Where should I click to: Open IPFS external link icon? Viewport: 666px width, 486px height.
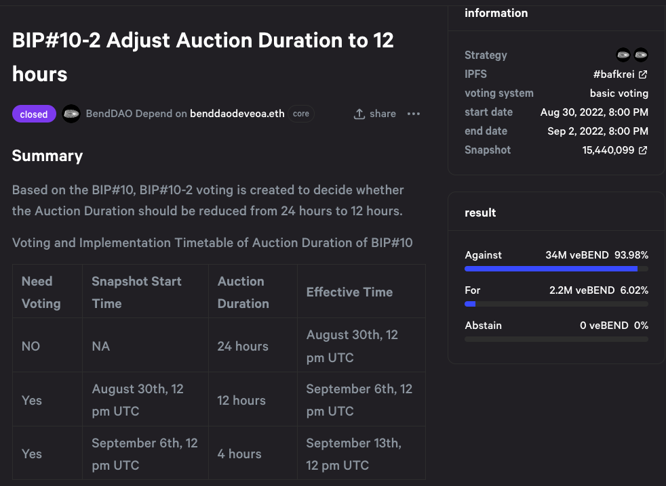pos(643,74)
